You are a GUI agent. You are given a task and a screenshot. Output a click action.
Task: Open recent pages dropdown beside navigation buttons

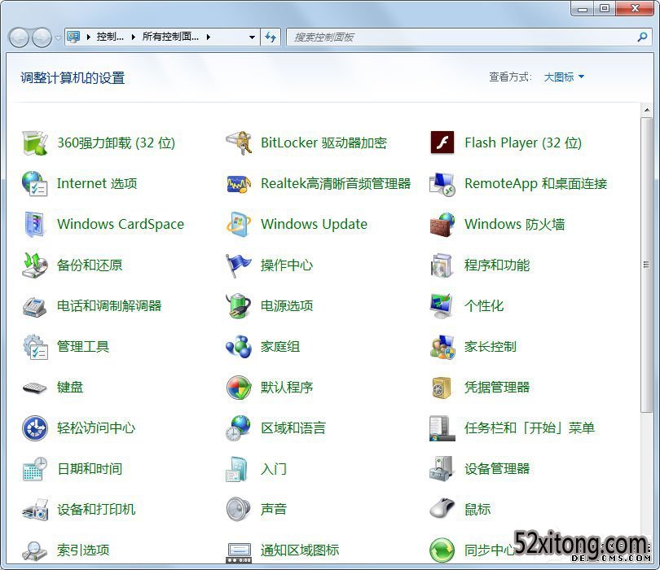[x=58, y=37]
